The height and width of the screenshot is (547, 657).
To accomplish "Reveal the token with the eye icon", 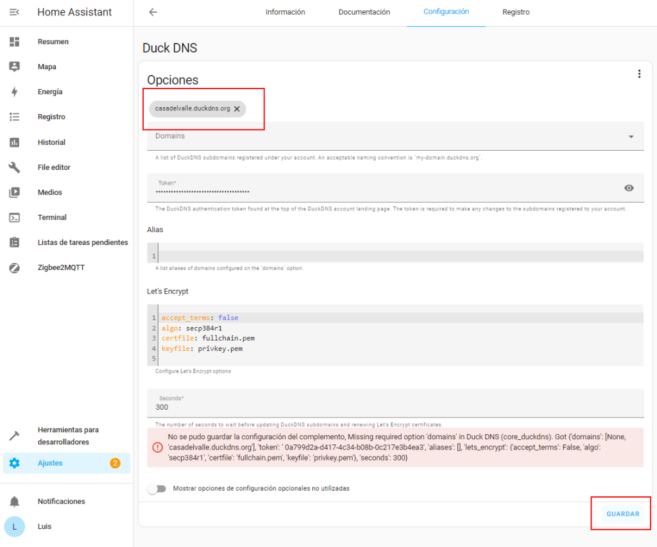I will click(x=629, y=188).
